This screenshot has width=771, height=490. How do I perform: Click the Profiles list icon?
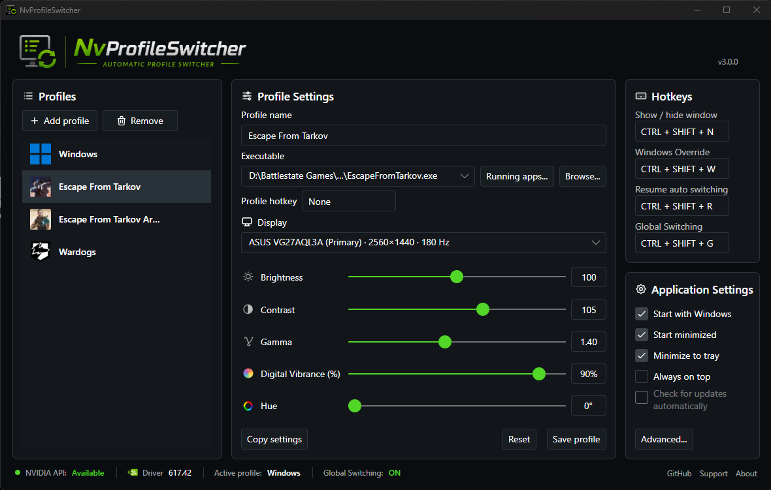[x=29, y=96]
